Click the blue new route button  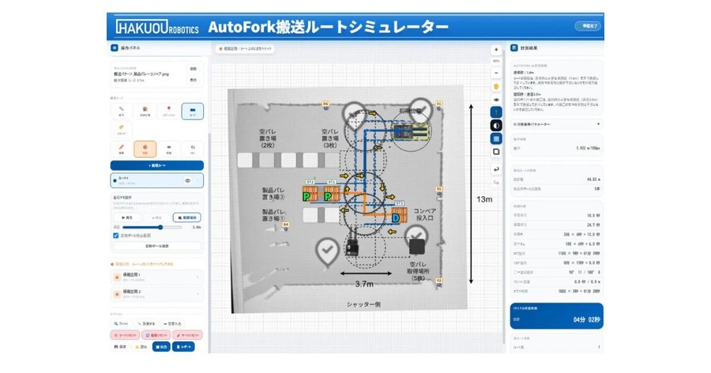click(157, 166)
